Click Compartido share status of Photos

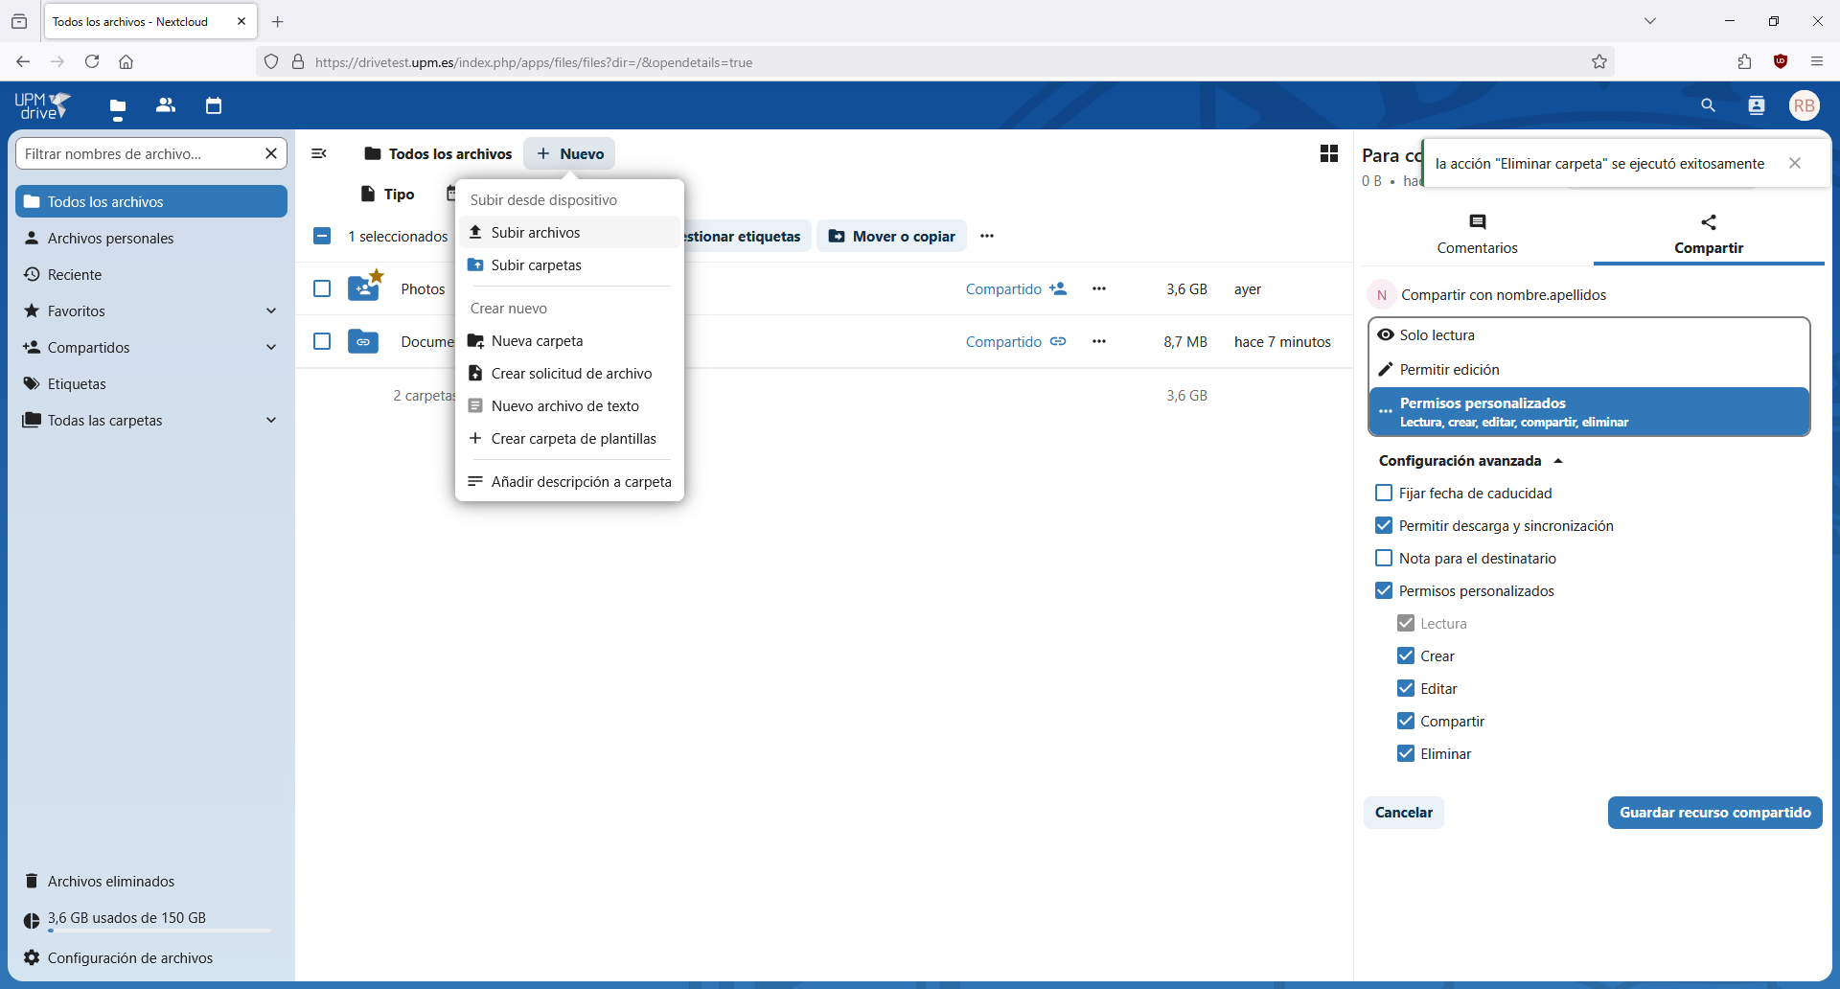click(1016, 288)
